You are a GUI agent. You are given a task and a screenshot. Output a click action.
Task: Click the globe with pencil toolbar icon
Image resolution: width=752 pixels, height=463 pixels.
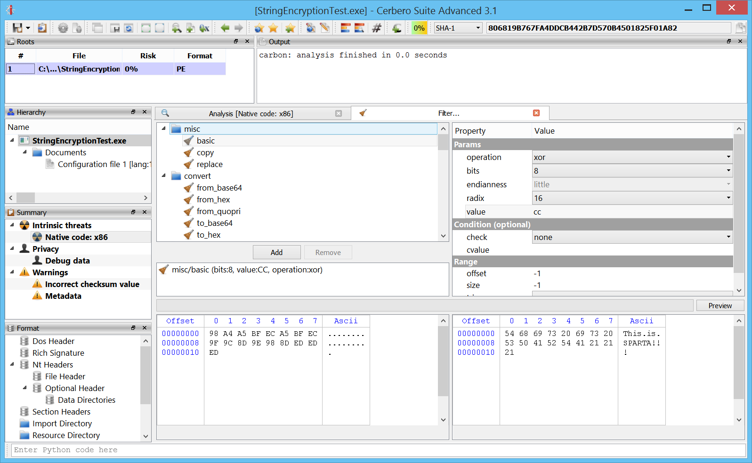(x=310, y=28)
